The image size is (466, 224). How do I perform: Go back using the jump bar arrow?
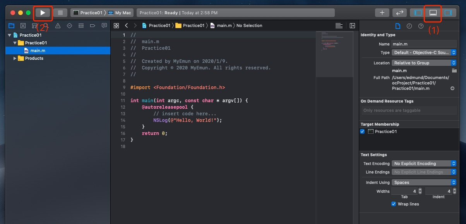tap(126, 25)
